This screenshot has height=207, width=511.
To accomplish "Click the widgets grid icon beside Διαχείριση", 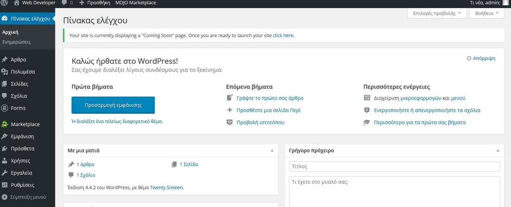I will [x=367, y=98].
